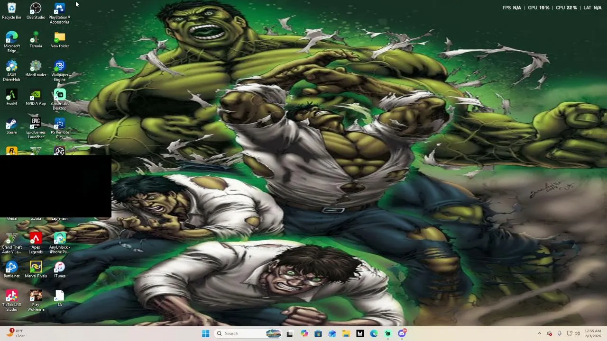607x341 pixels.
Task: Open Apex Legends desktop shortcut
Action: [x=36, y=243]
